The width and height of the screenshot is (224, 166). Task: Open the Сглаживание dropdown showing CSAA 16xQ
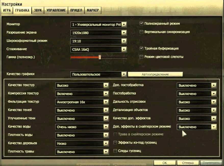click(x=124, y=49)
